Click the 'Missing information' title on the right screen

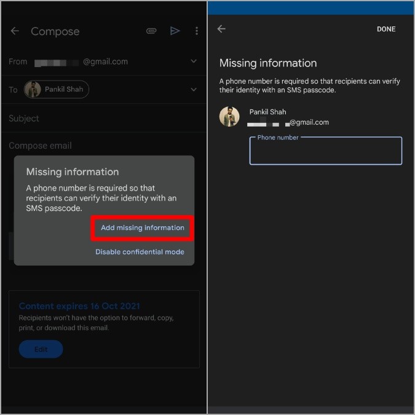pos(268,63)
